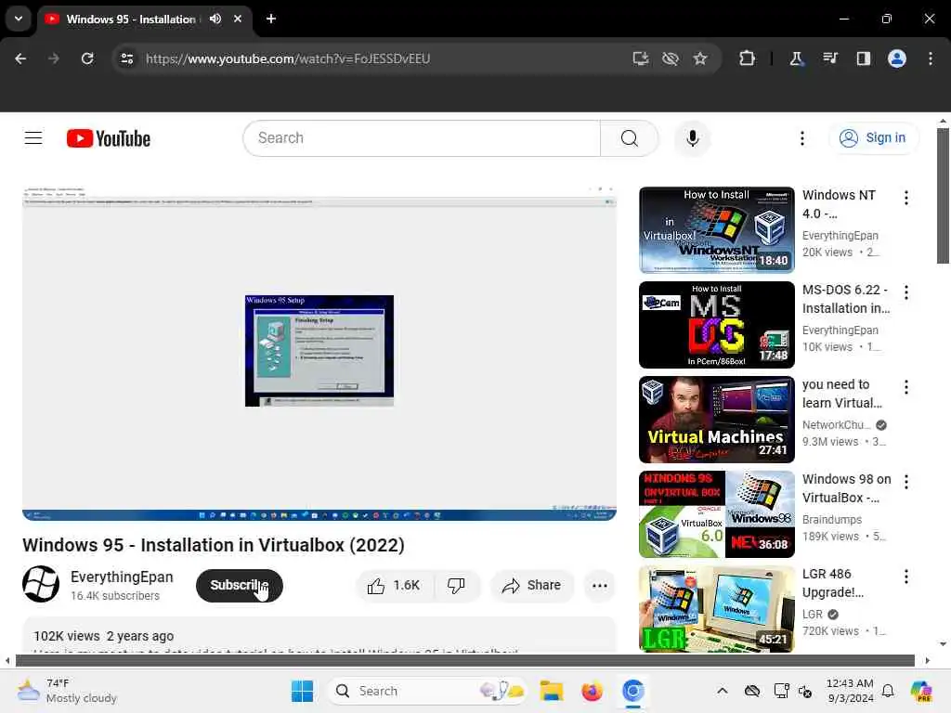Focus the YouTube search field
The width and height of the screenshot is (951, 713).
423,138
